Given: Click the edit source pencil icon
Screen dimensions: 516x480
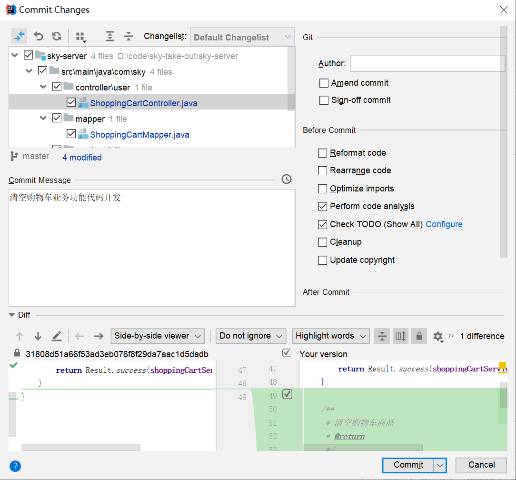Looking at the screenshot, I should [x=57, y=336].
